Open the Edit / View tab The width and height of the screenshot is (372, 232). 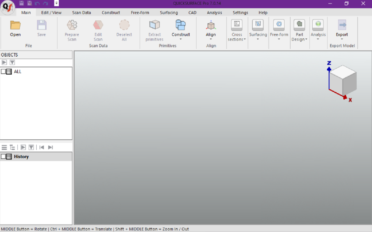[x=51, y=12]
